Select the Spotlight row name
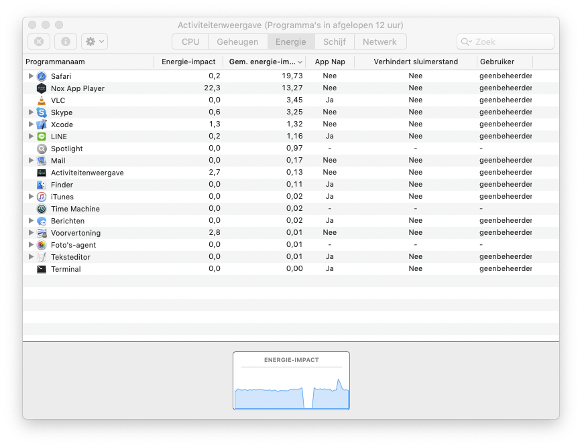 pyautogui.click(x=67, y=149)
